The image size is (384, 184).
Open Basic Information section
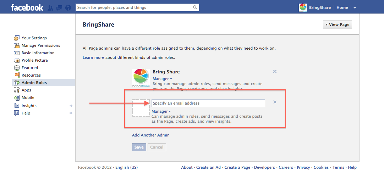point(38,53)
